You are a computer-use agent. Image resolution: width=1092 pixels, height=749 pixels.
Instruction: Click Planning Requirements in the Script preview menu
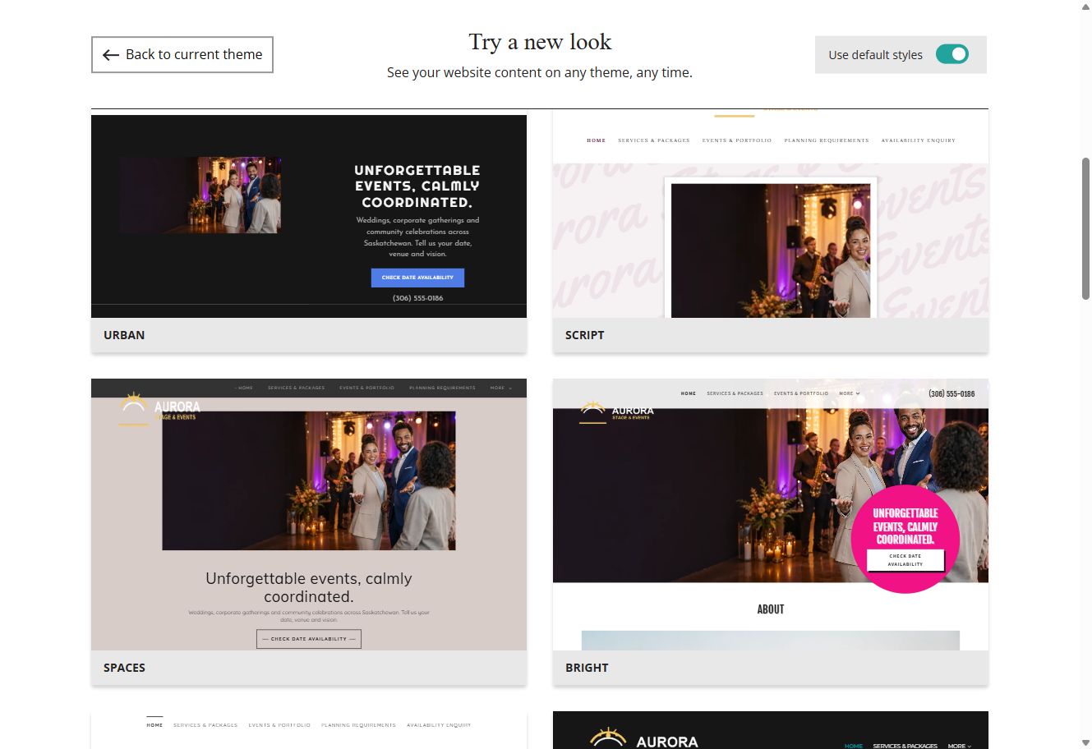click(x=827, y=140)
